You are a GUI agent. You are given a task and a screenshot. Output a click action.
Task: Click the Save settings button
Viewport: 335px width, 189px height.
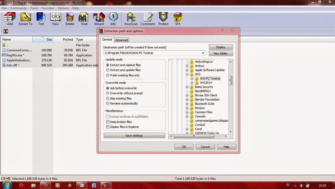(x=134, y=136)
